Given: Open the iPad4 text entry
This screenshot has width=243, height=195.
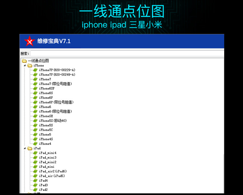Looking at the screenshot, I should [43, 180].
